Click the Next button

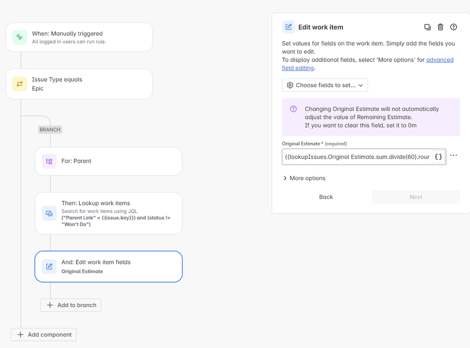pos(416,197)
